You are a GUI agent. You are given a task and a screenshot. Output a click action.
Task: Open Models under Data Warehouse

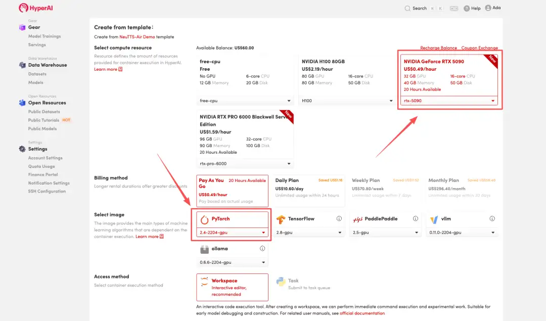(x=35, y=82)
